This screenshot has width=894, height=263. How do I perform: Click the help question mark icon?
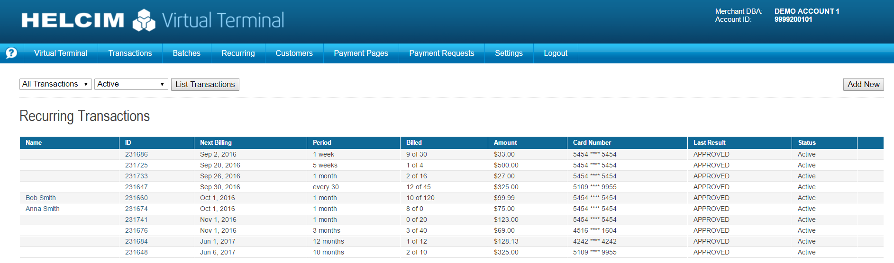pyautogui.click(x=11, y=53)
